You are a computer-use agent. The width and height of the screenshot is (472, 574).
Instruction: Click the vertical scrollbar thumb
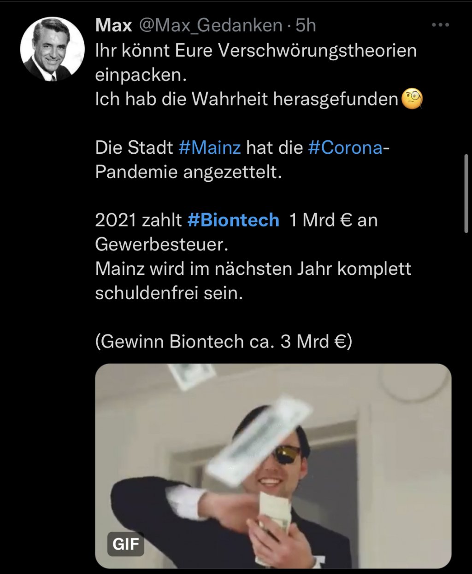click(466, 193)
